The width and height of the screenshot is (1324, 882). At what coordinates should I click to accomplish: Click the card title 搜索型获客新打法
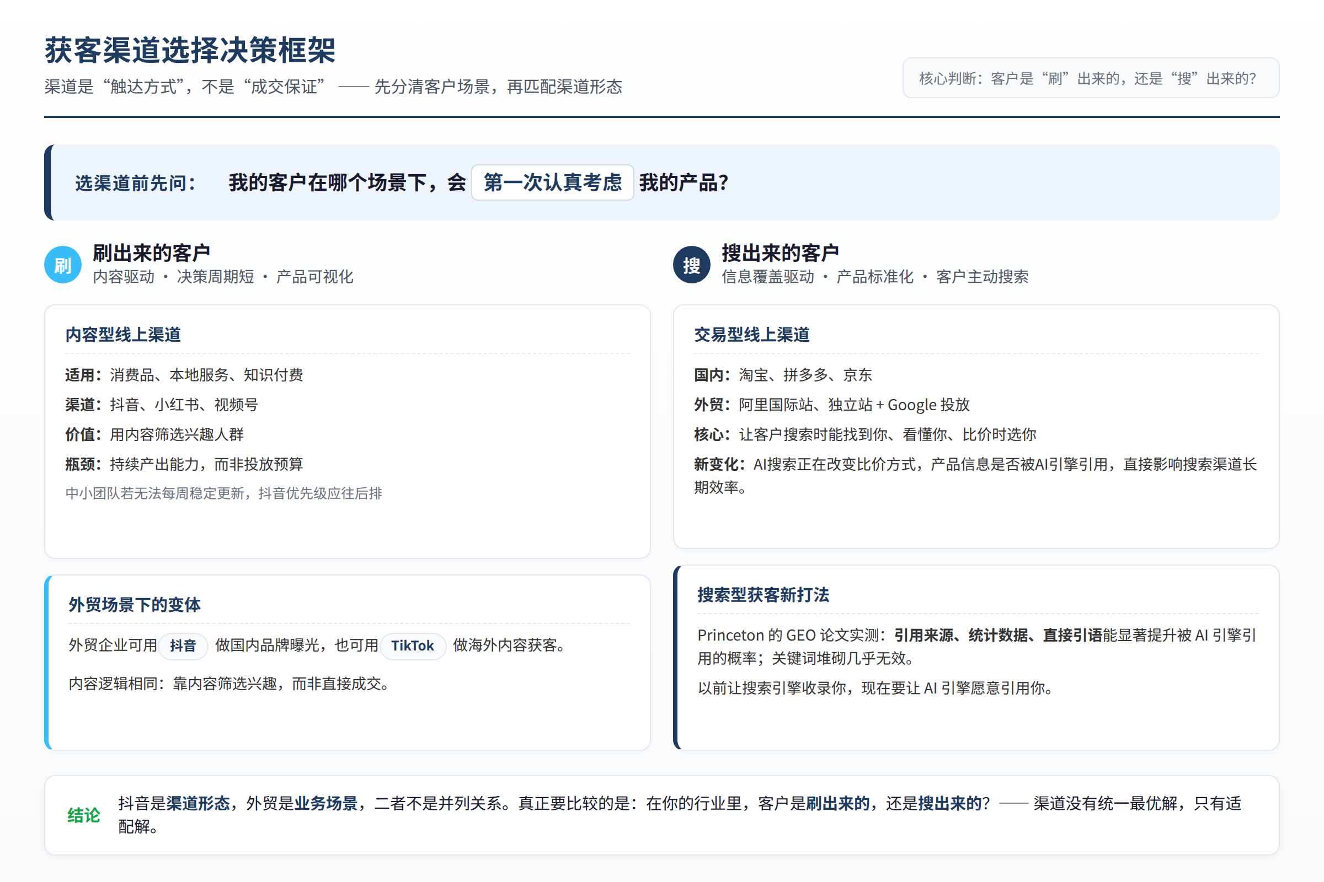click(x=764, y=595)
